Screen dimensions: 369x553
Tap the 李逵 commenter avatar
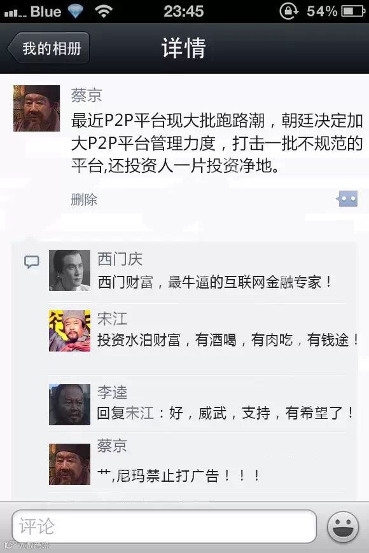pyautogui.click(x=69, y=404)
